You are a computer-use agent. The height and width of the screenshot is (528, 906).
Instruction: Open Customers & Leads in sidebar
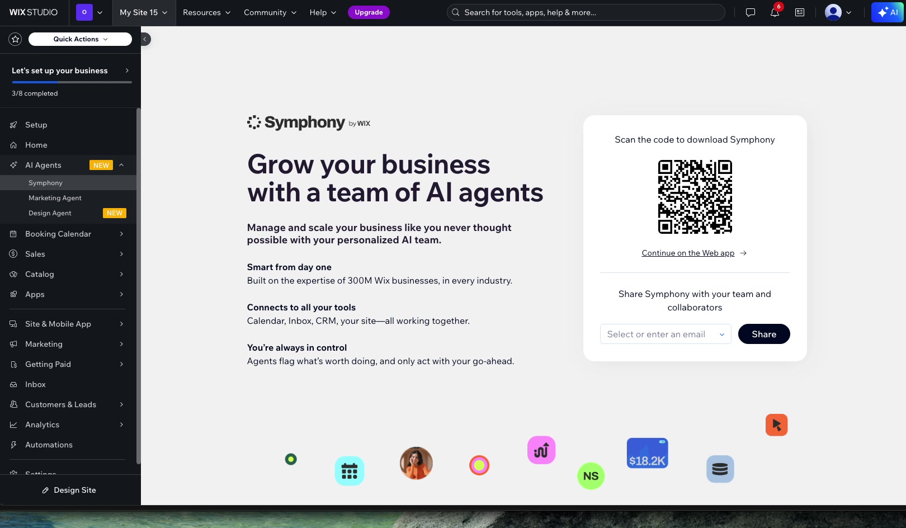(68, 404)
